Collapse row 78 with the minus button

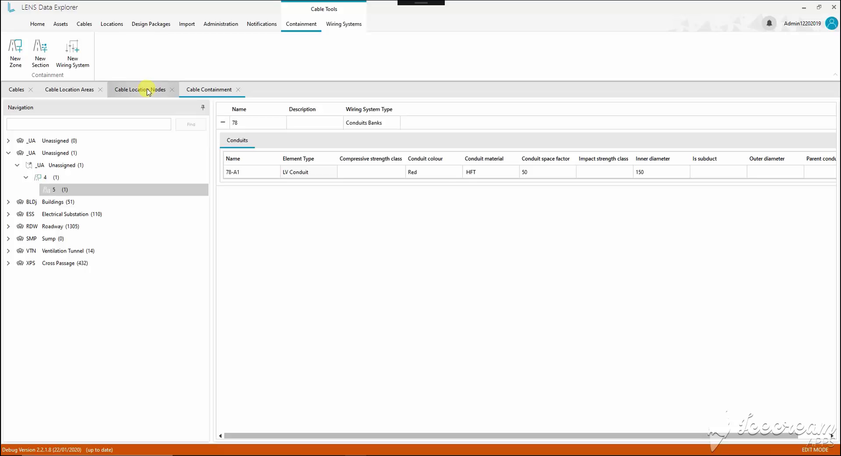pyautogui.click(x=223, y=123)
